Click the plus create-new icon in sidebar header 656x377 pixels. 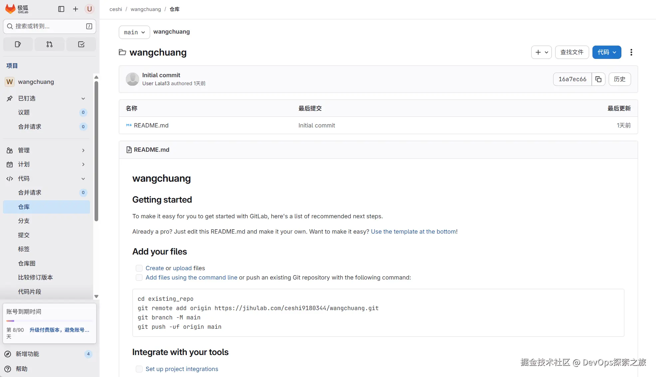(x=76, y=9)
